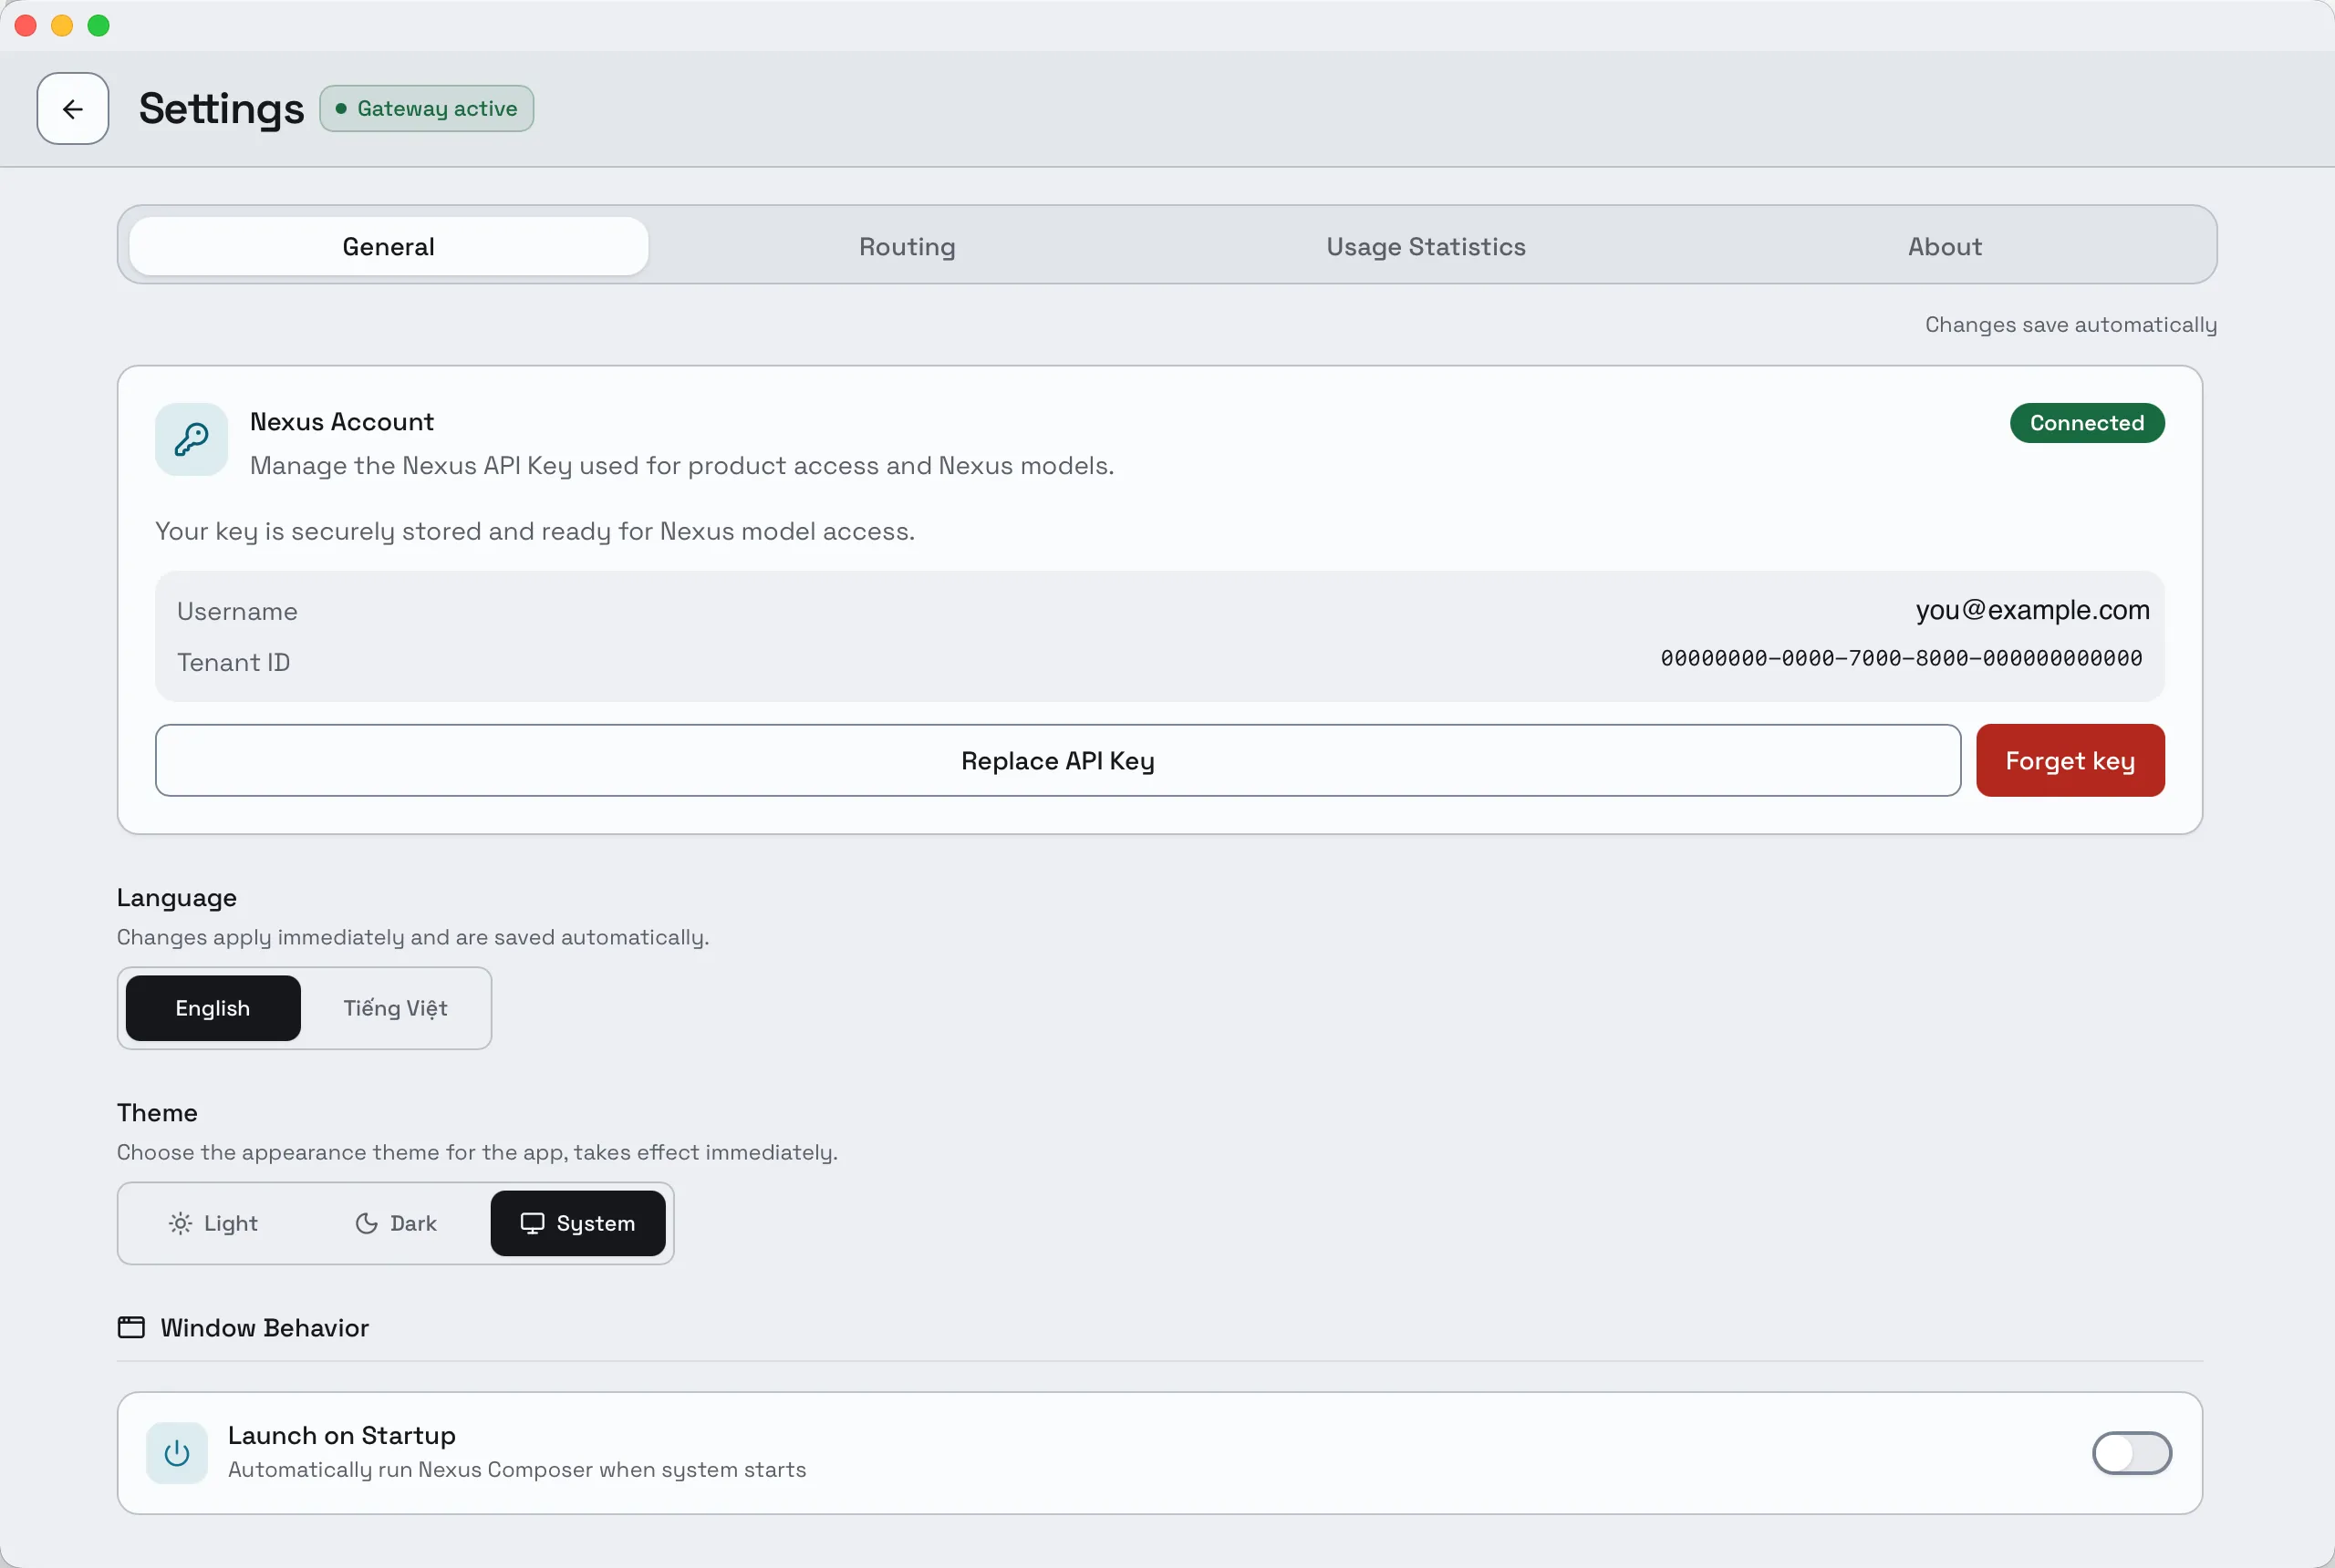Click 'Your key is securely stored' message

point(535,531)
